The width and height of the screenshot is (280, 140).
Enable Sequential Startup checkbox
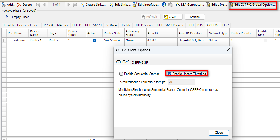coord(121,74)
